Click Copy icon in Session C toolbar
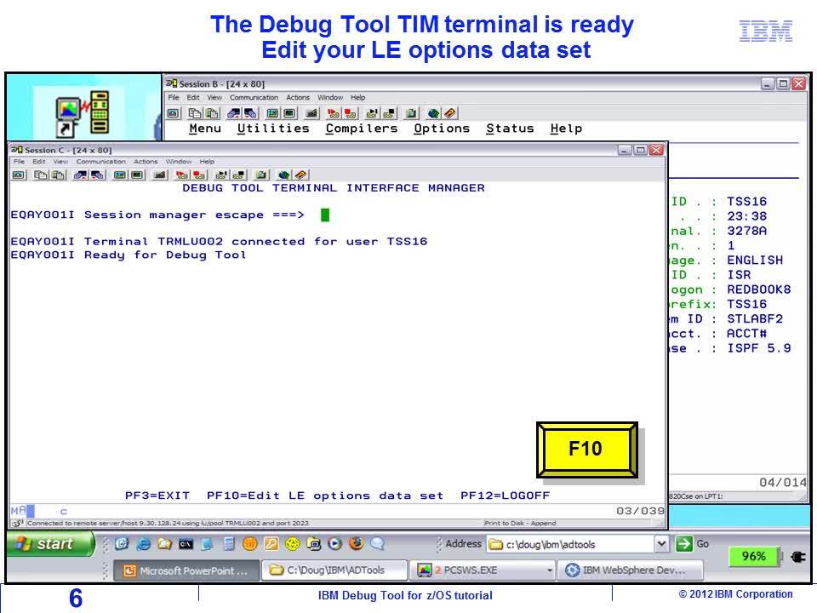The width and height of the screenshot is (817, 613). pos(40,175)
